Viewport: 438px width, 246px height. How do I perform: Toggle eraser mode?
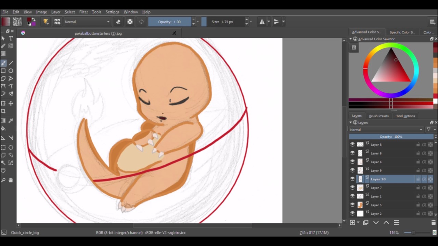coord(118,22)
